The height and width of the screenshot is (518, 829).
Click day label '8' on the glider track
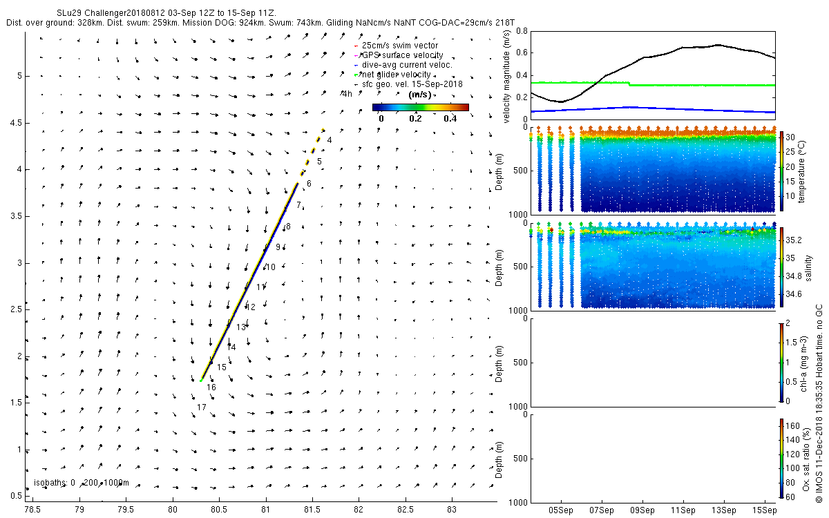click(x=288, y=227)
